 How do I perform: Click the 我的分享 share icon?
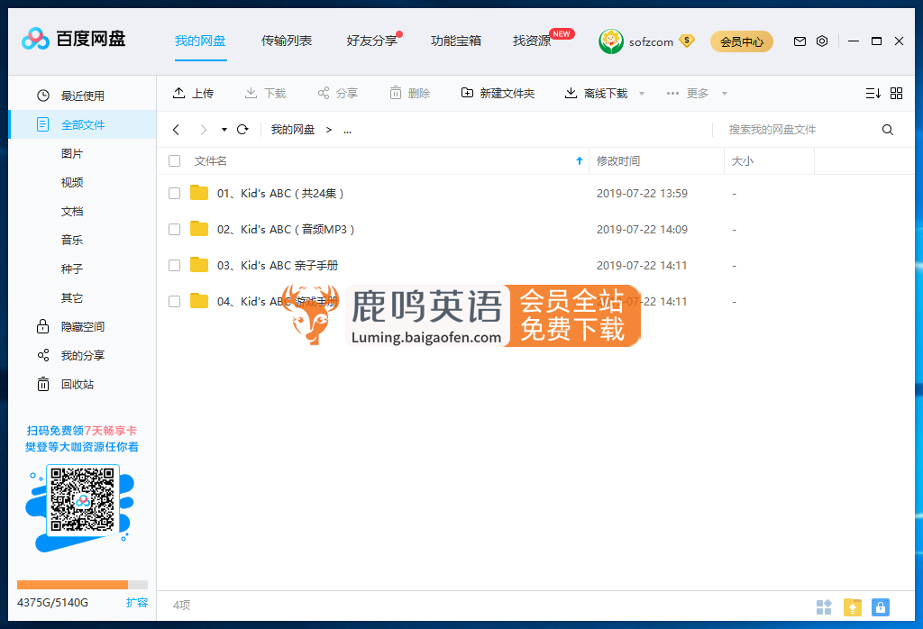click(43, 355)
